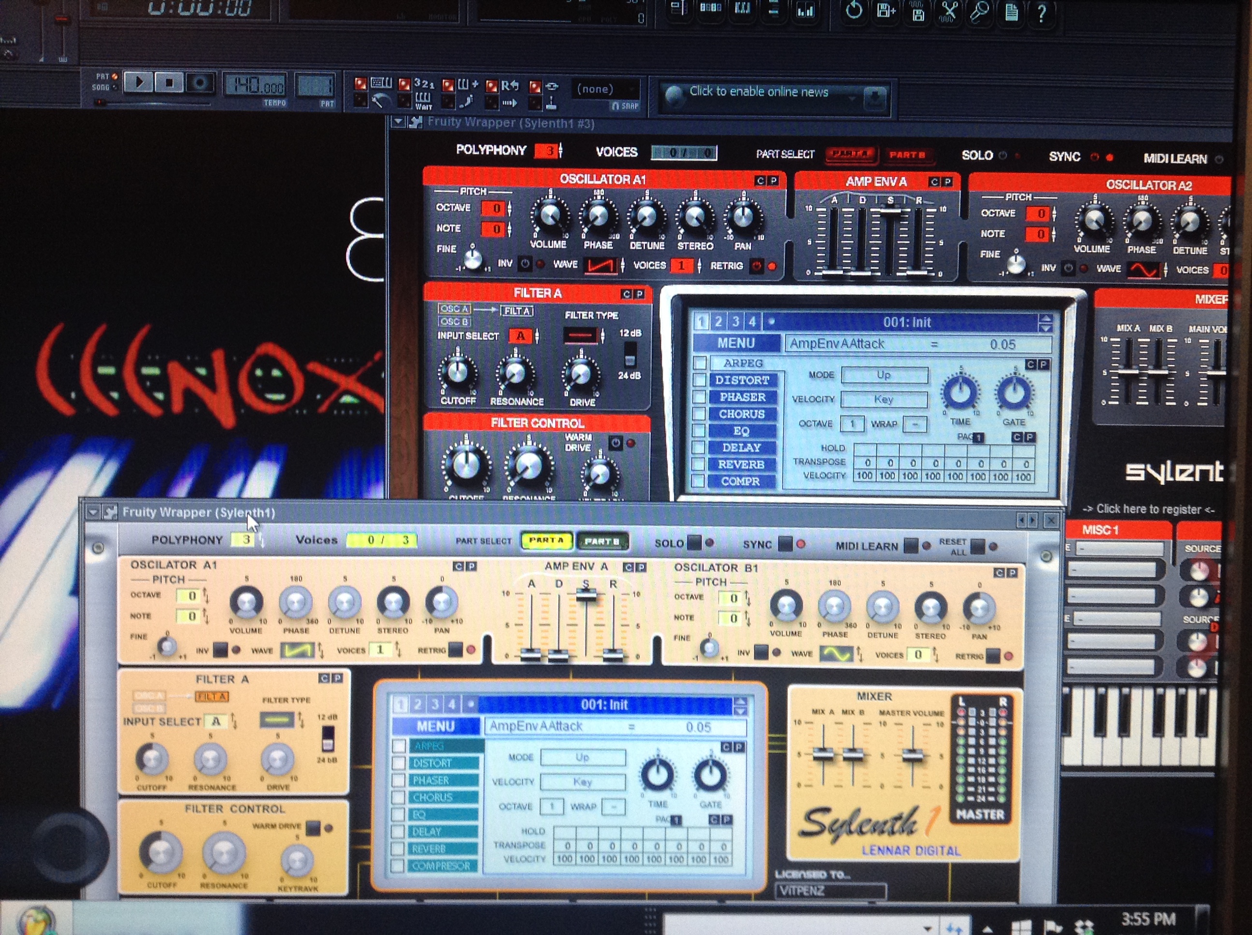
Task: Click the plugin settings icon in Sylenth1 #3 title bar
Action: coord(416,121)
